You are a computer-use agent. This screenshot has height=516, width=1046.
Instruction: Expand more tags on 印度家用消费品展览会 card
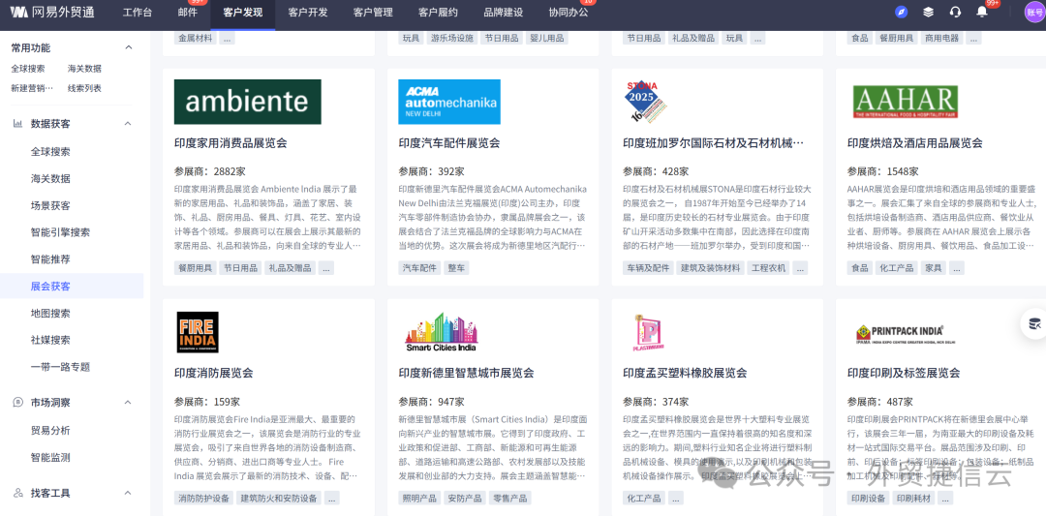coord(326,268)
